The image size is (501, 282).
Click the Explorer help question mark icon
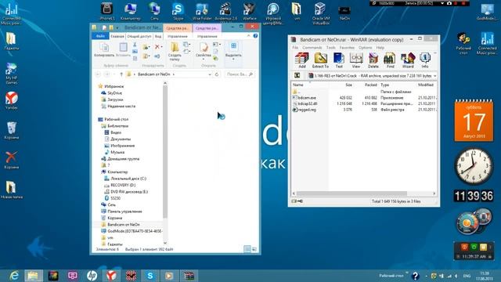pyautogui.click(x=255, y=36)
